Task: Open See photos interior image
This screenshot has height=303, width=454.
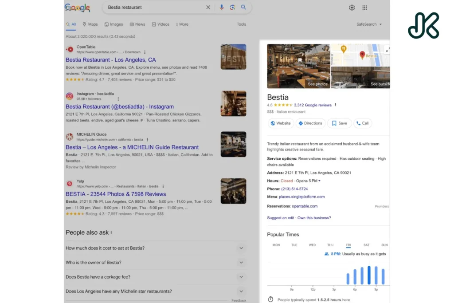Action: tap(298, 66)
